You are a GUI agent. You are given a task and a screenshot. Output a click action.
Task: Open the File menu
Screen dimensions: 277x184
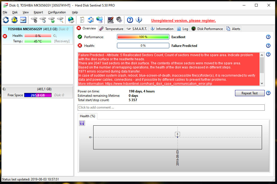click(5, 12)
